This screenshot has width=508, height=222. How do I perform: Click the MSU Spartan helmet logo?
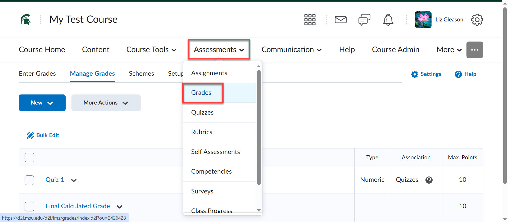click(x=26, y=20)
